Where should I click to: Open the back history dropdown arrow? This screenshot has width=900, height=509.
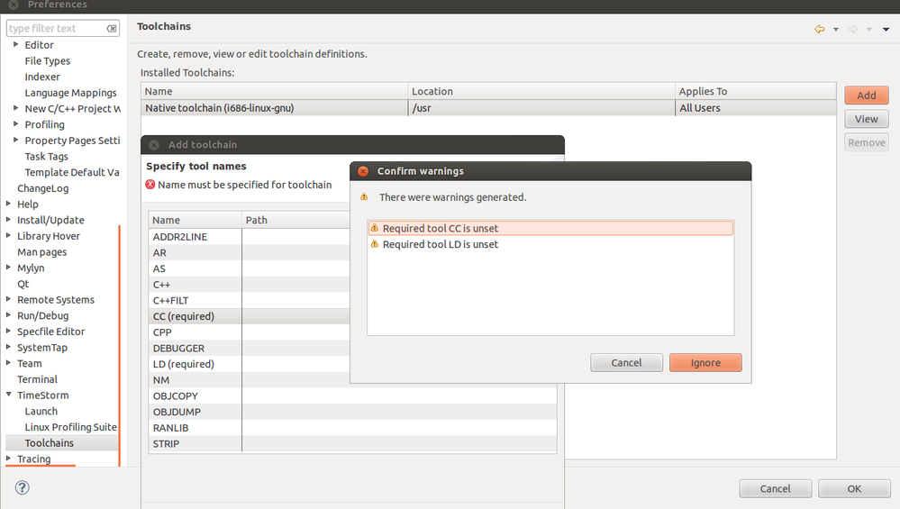pos(836,29)
